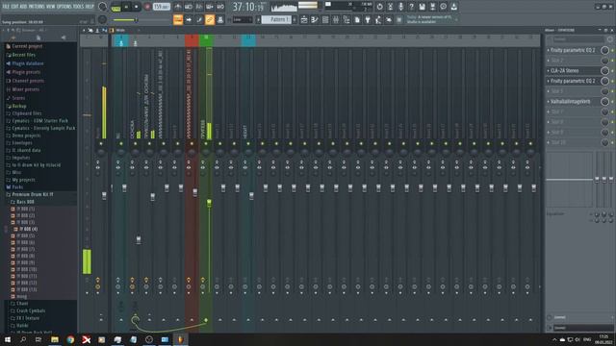Open the CLA-2A Stereo slot options arrow
Screen dimensions: 616x346
[549, 70]
